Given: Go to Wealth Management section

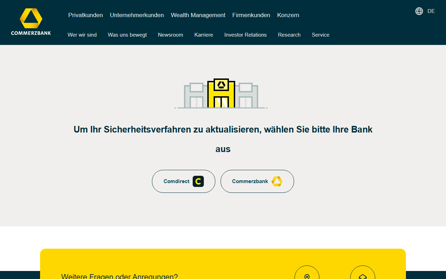Looking at the screenshot, I should tap(198, 15).
